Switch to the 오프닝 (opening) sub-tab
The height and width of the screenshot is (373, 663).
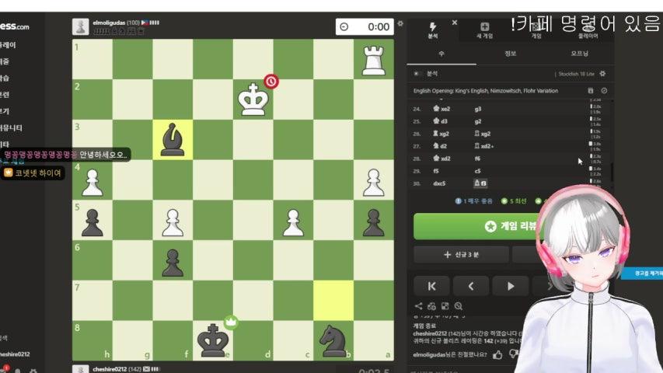579,54
